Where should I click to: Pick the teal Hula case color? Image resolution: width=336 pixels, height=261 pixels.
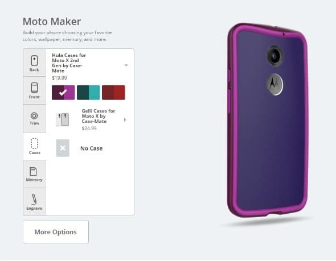[x=88, y=93]
